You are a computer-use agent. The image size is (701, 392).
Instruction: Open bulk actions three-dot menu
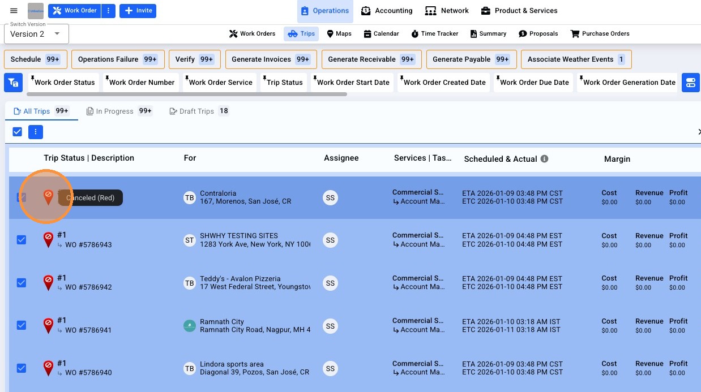point(36,132)
